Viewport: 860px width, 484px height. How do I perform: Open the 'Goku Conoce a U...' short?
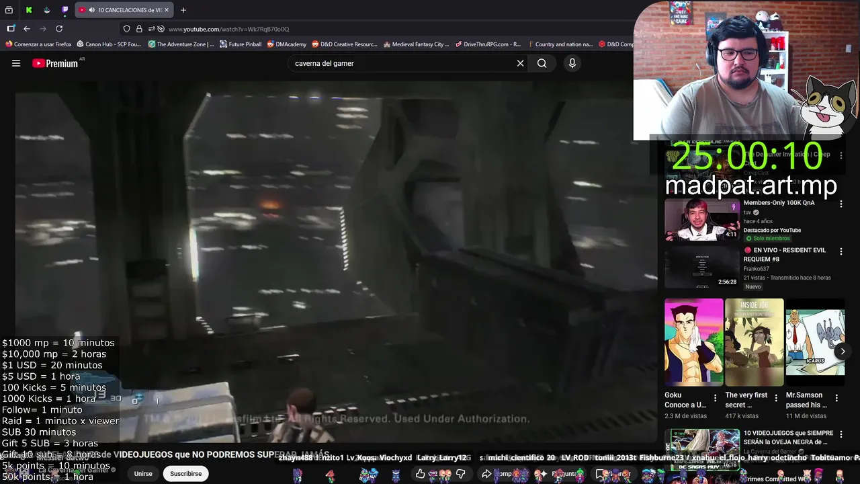[x=693, y=342]
